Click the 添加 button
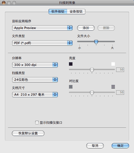This screenshot has height=153, width=134. tap(86, 28)
